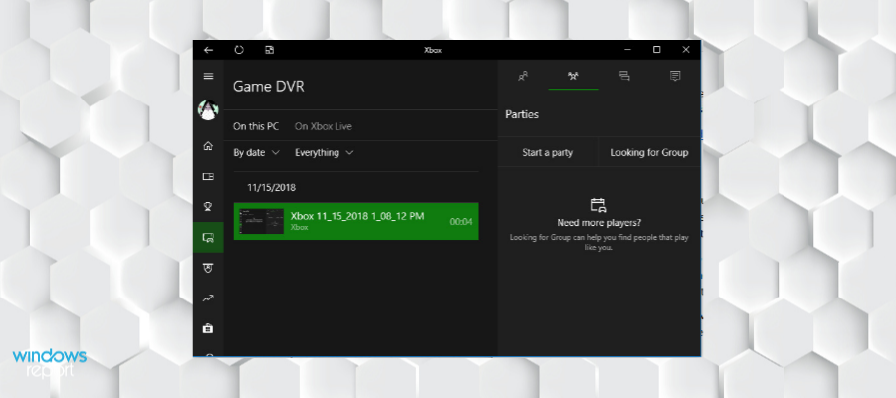Image resolution: width=896 pixels, height=398 pixels.
Task: Maximize the Xbox window
Action: 657,50
